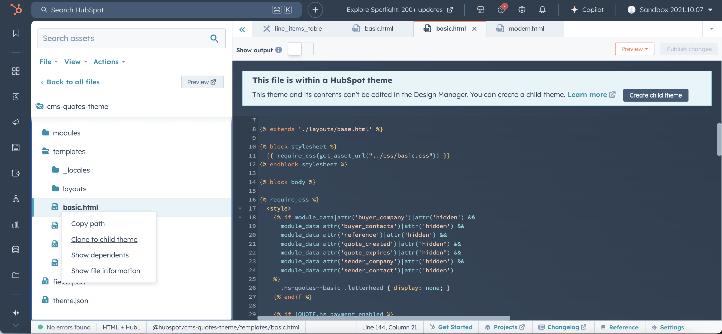The image size is (722, 334).
Task: Click the Publish changes button
Action: [x=689, y=49]
